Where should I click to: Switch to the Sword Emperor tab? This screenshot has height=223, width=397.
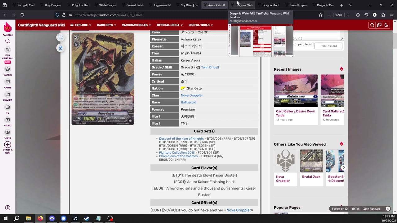[x=296, y=5]
